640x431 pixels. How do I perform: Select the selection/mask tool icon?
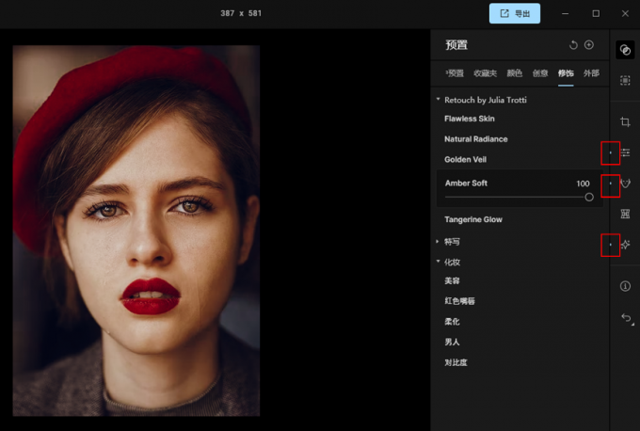[x=625, y=82]
